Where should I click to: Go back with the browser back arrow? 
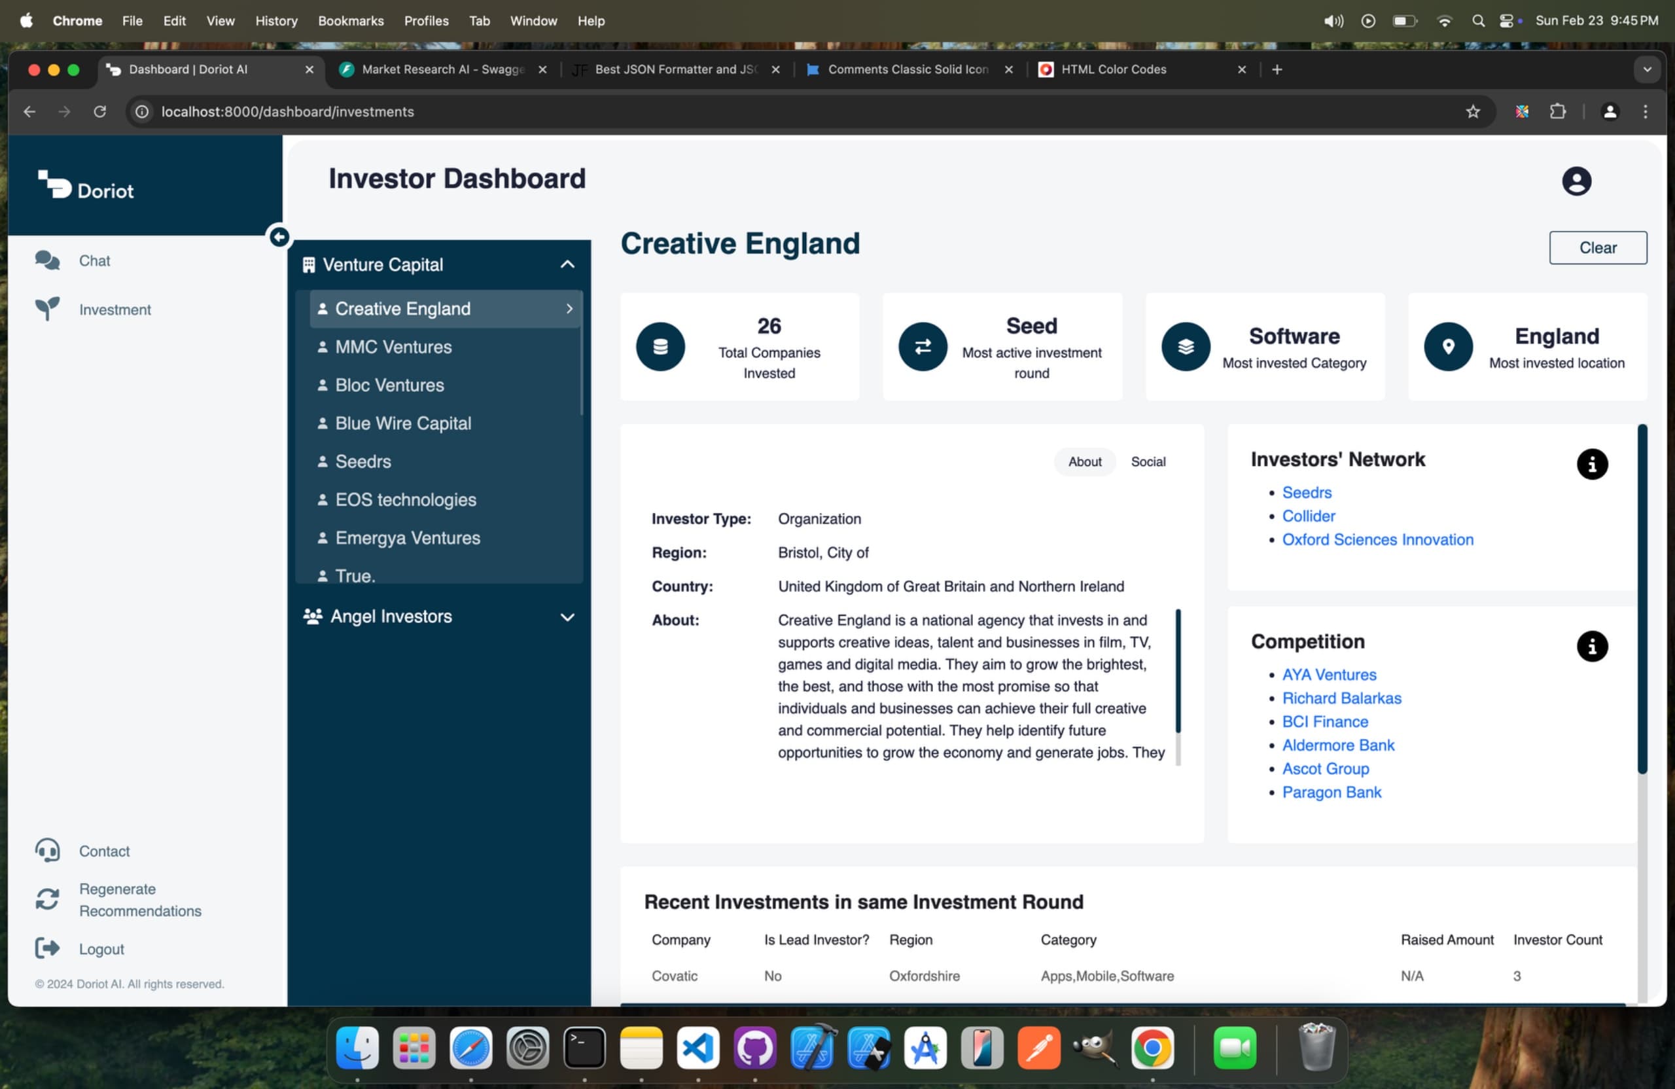[x=29, y=111]
